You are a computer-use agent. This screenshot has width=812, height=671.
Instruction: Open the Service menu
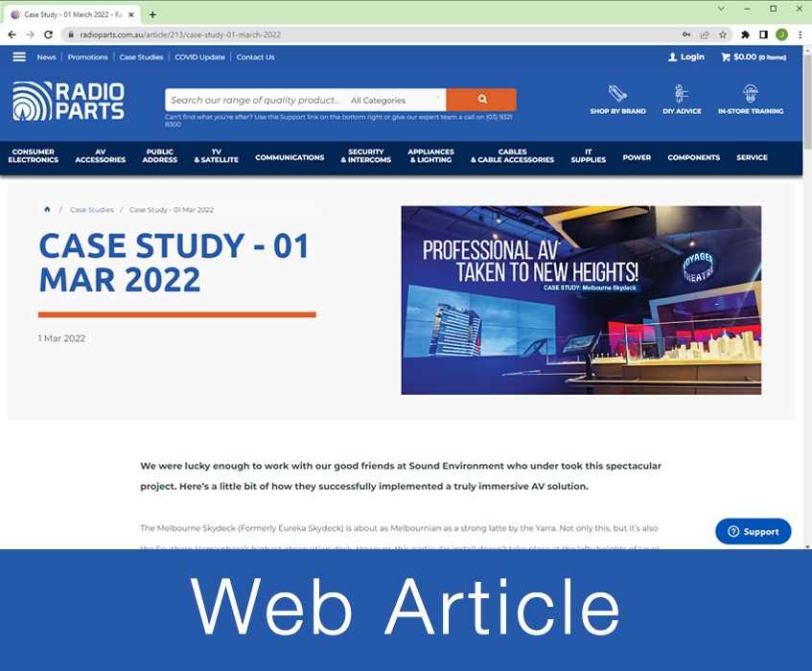click(752, 157)
